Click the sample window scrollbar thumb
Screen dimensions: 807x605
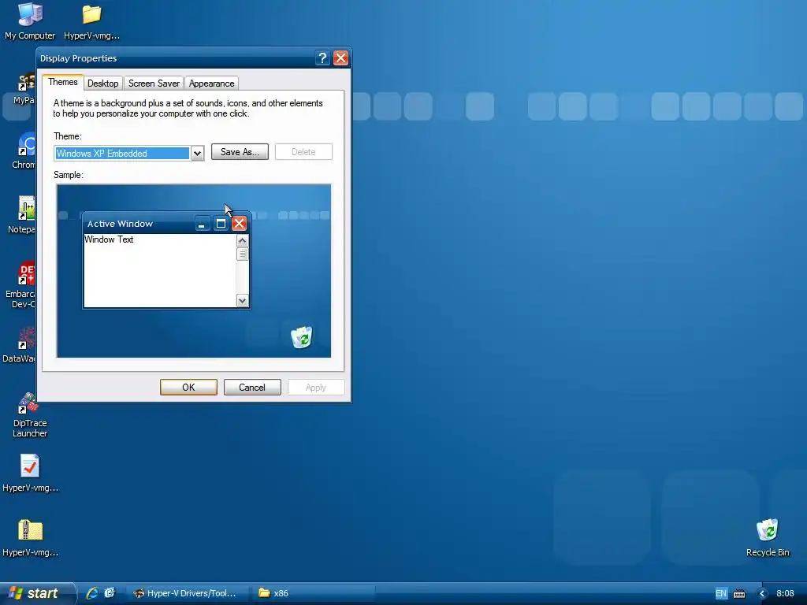point(243,254)
